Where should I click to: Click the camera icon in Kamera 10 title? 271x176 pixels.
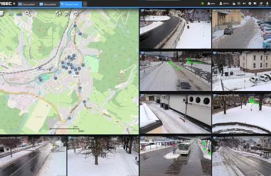click(215, 138)
